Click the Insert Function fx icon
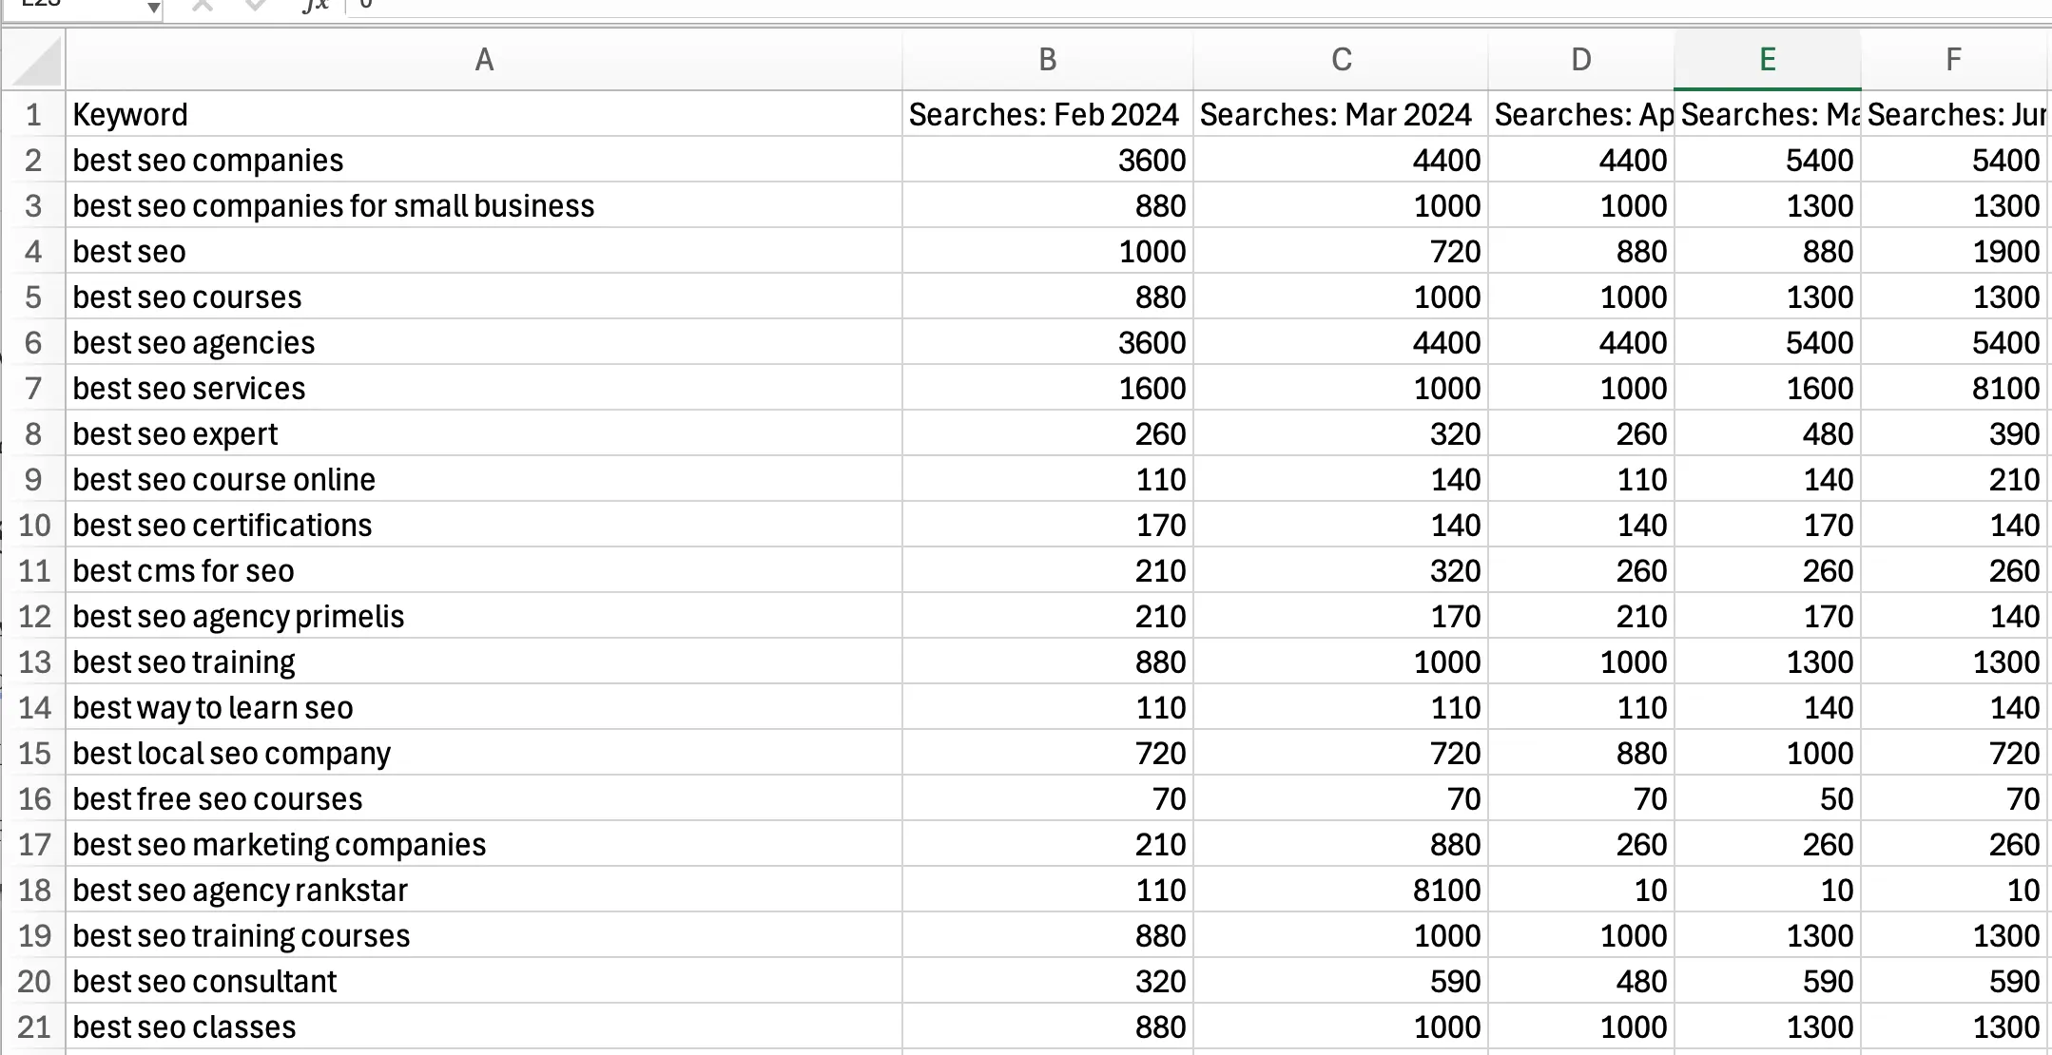The height and width of the screenshot is (1055, 2052). coord(315,6)
